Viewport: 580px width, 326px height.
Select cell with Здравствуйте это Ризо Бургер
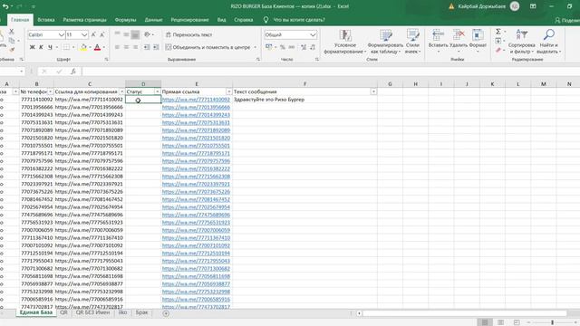pyautogui.click(x=304, y=100)
